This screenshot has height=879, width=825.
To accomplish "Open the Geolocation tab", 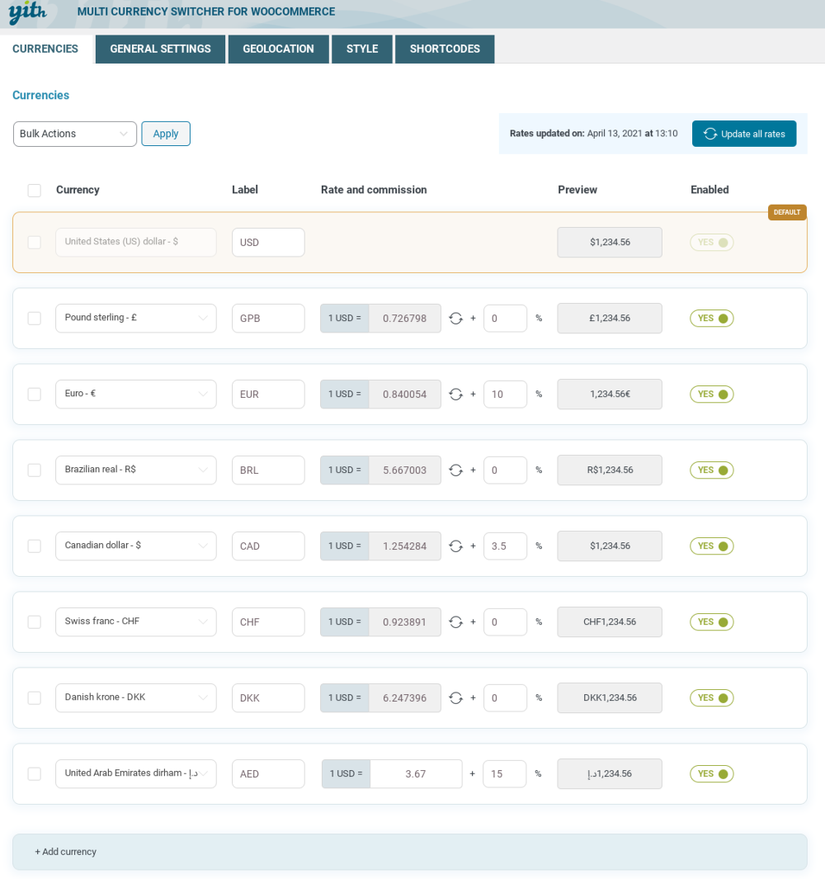I will point(278,49).
